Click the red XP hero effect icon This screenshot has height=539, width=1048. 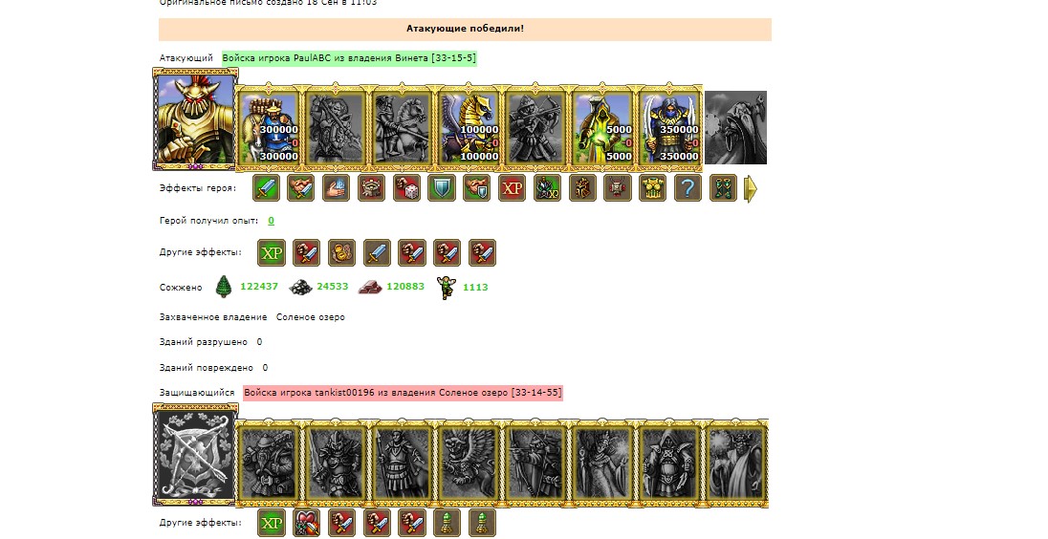pos(512,188)
